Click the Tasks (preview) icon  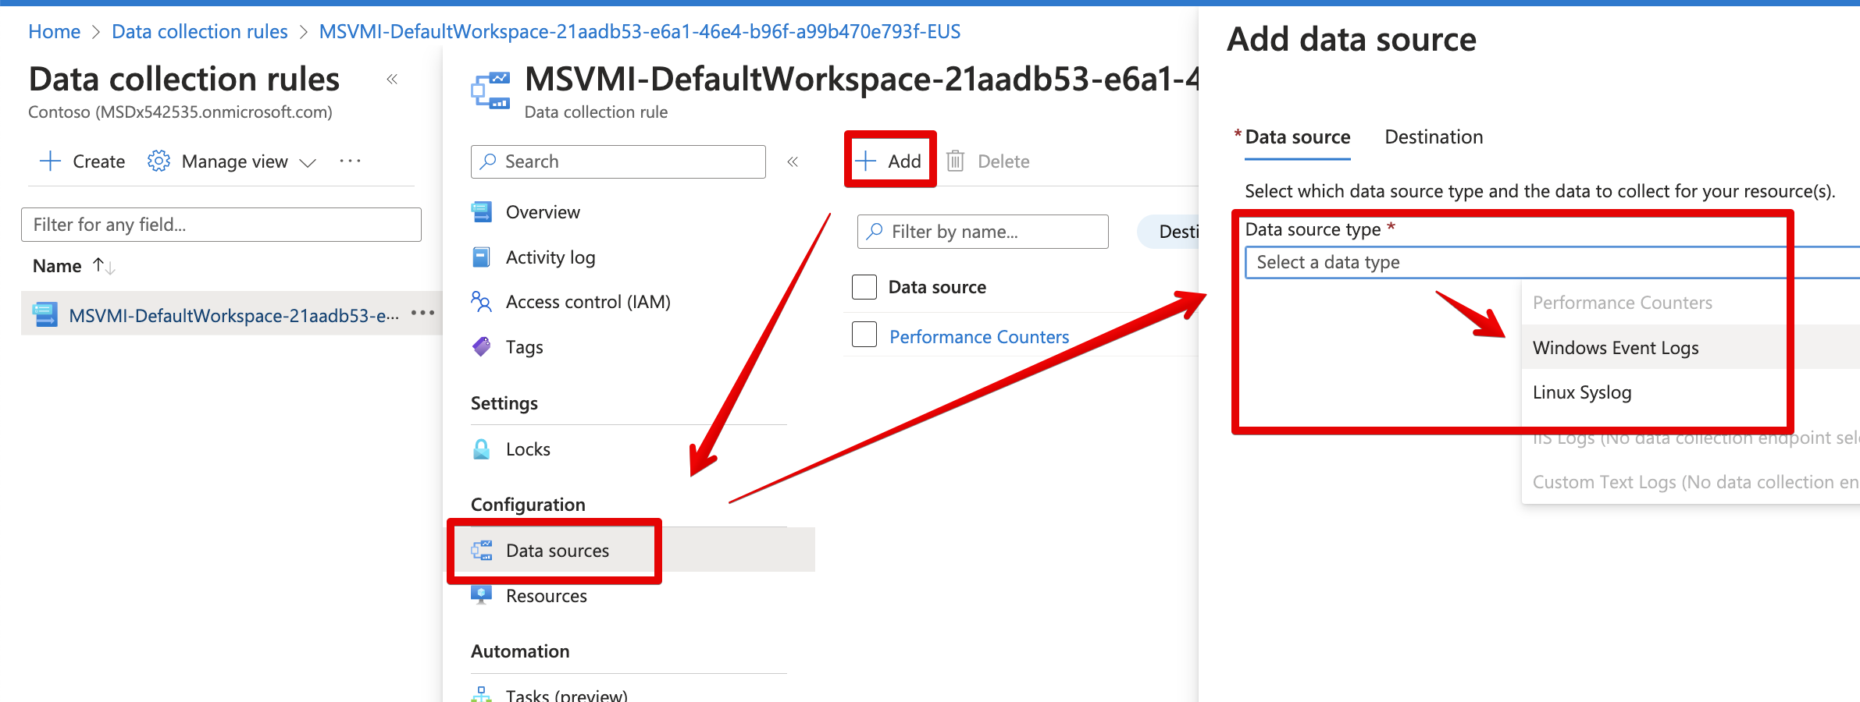point(482,694)
